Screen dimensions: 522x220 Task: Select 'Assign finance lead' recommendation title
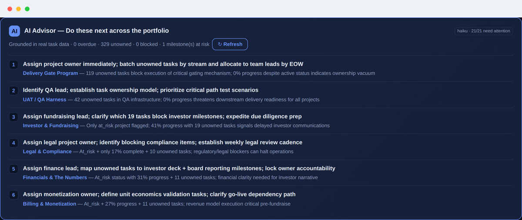pyautogui.click(x=179, y=168)
